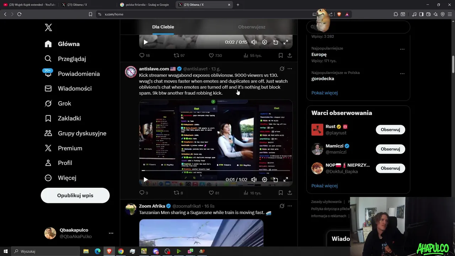The image size is (455, 256).
Task: Open File Explorer from taskbar
Action: tap(86, 251)
